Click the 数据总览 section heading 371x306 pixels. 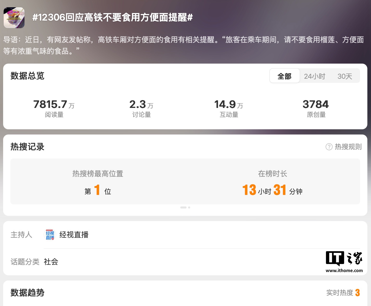tap(27, 76)
